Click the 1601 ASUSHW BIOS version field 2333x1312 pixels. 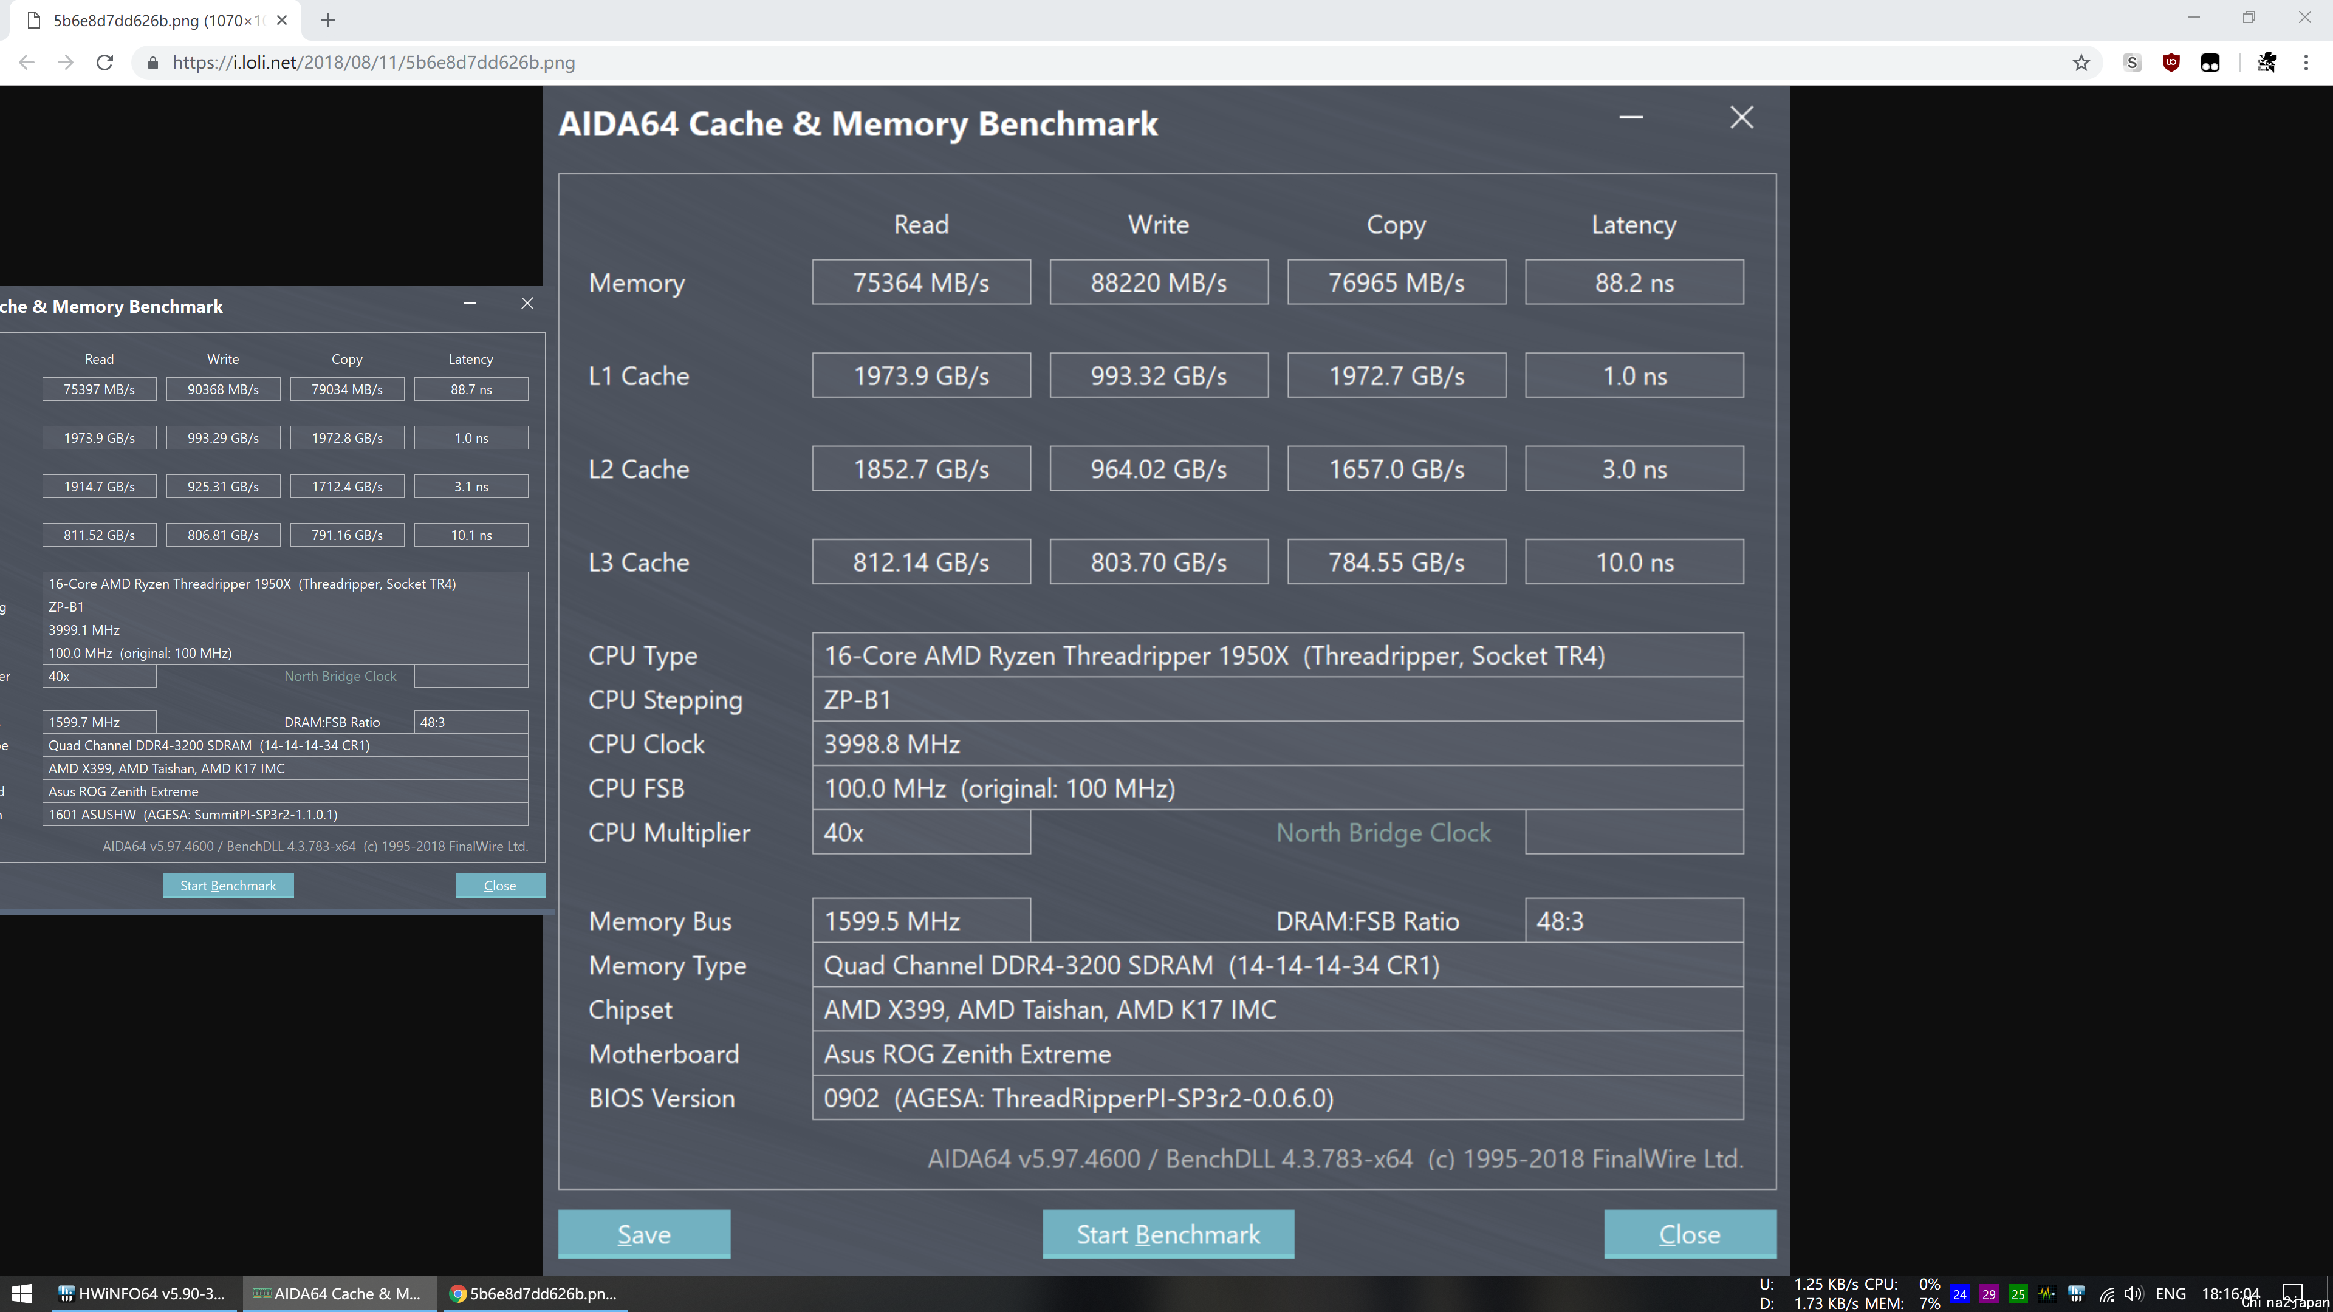(286, 815)
